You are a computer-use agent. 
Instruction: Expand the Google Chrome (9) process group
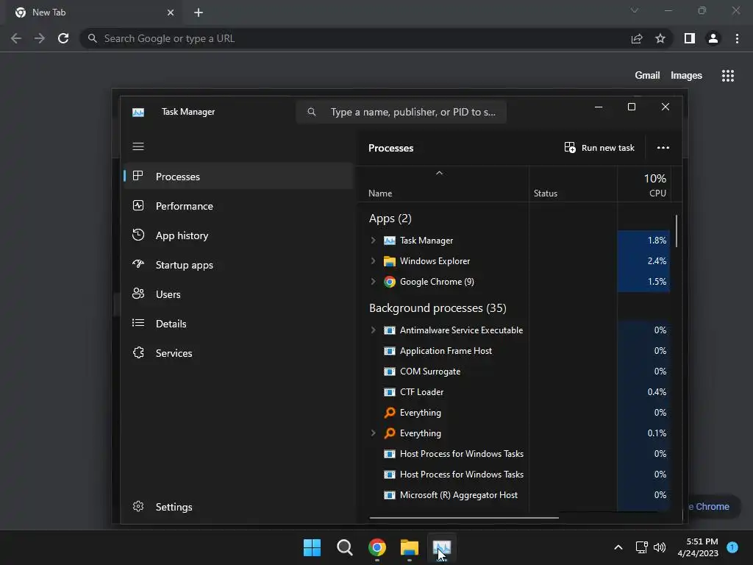tap(373, 282)
